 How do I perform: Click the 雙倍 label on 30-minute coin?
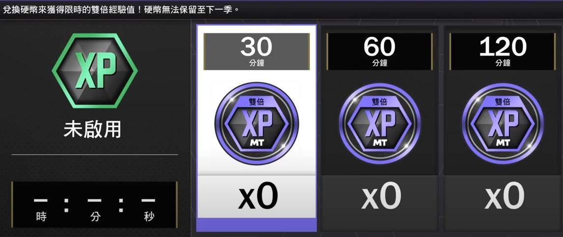coord(256,102)
